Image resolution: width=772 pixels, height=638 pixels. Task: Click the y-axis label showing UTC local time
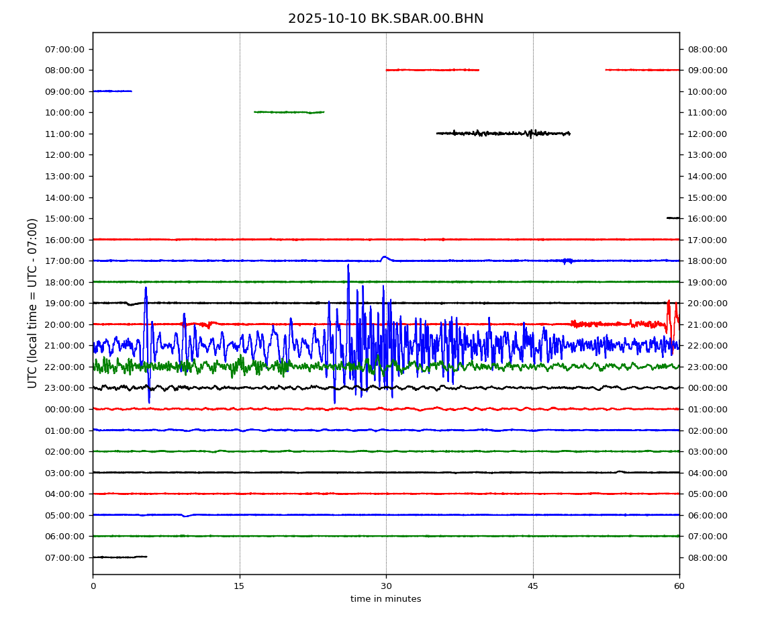(33, 303)
